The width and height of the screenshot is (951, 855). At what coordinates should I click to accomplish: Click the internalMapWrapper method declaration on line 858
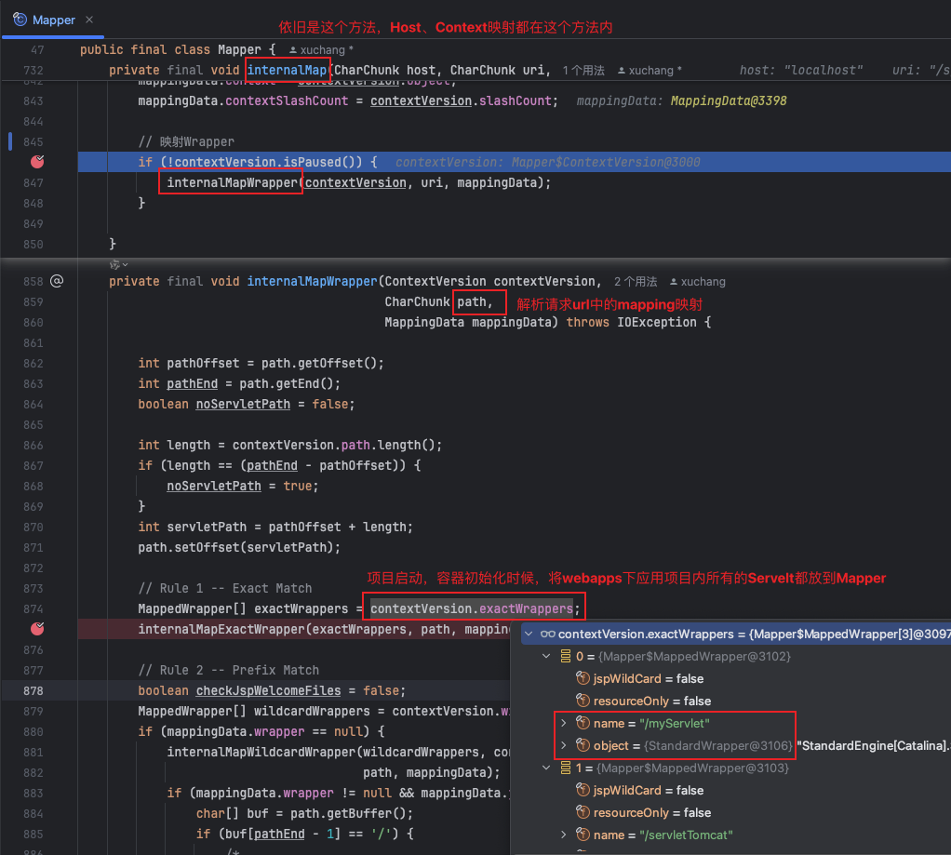(x=313, y=281)
